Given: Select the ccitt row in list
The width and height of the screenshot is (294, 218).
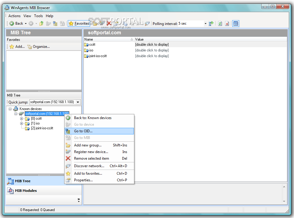Looking at the screenshot, I should click(x=185, y=45).
